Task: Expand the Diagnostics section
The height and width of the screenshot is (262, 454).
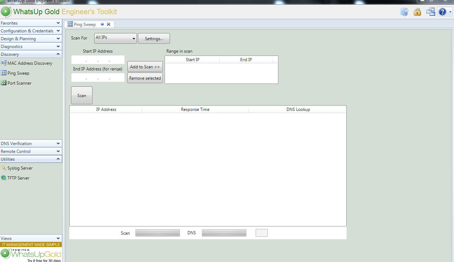Action: 31,47
